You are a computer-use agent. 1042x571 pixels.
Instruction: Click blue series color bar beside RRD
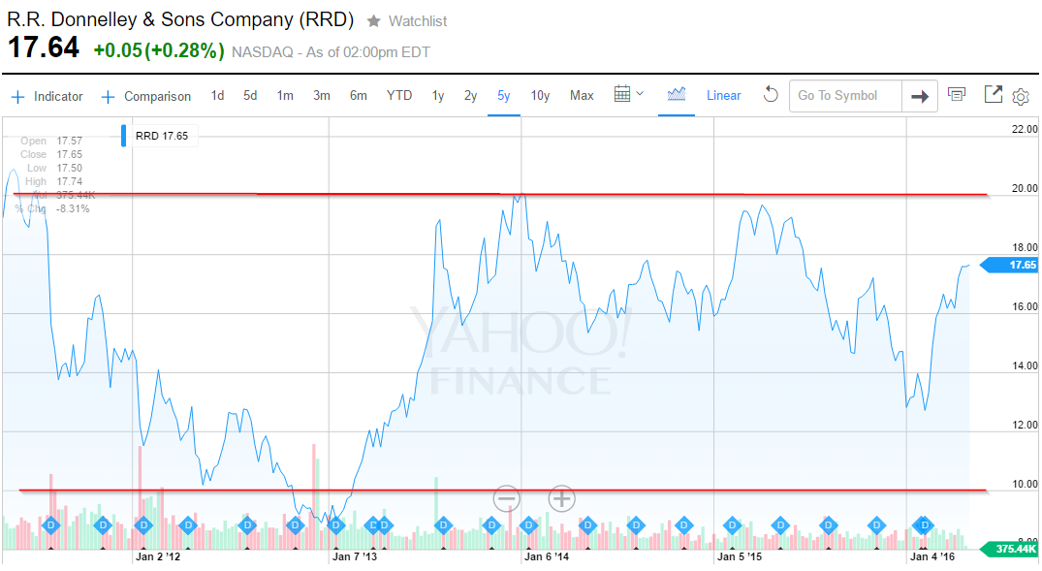click(x=124, y=136)
